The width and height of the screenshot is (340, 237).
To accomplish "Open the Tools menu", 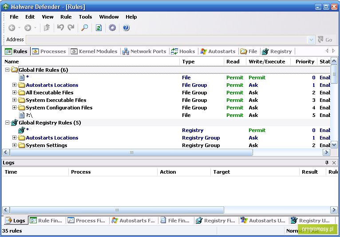I will point(85,17).
